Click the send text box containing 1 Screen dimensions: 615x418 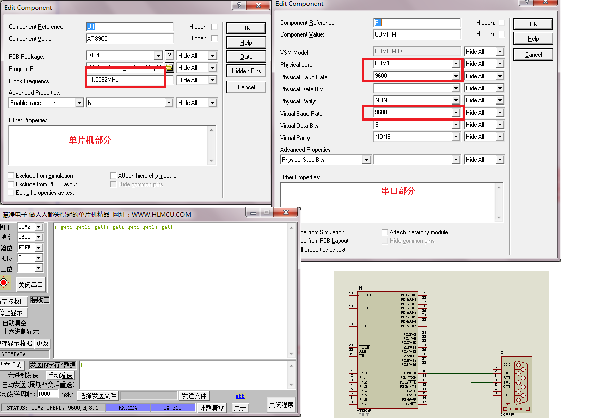[183, 375]
